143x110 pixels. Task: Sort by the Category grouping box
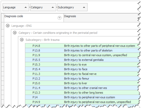[x=43, y=7]
